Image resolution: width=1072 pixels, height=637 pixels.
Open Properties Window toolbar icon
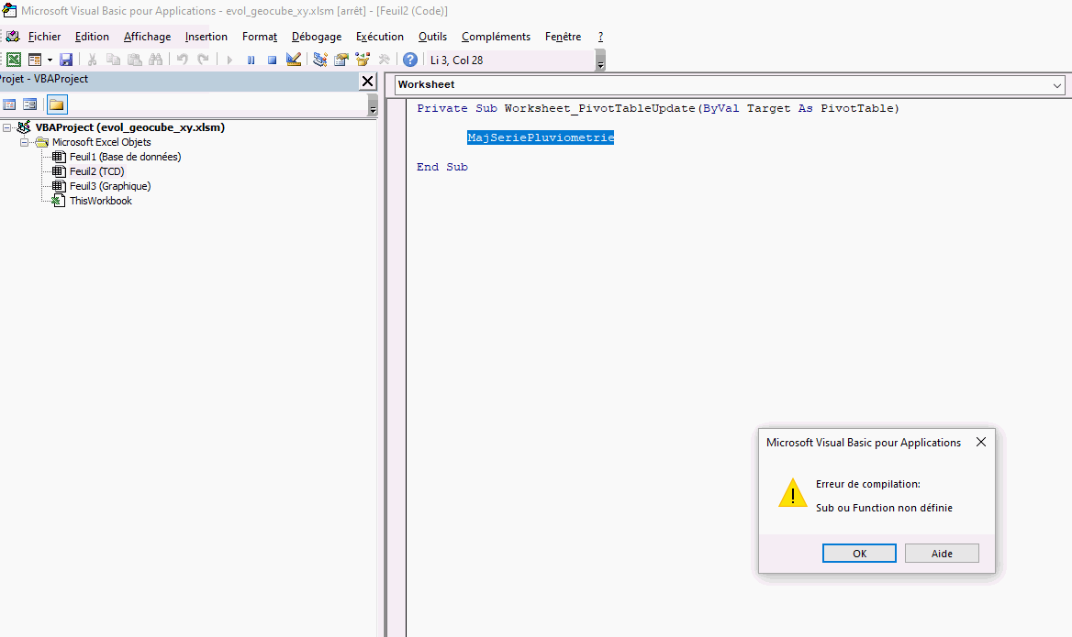coord(341,60)
